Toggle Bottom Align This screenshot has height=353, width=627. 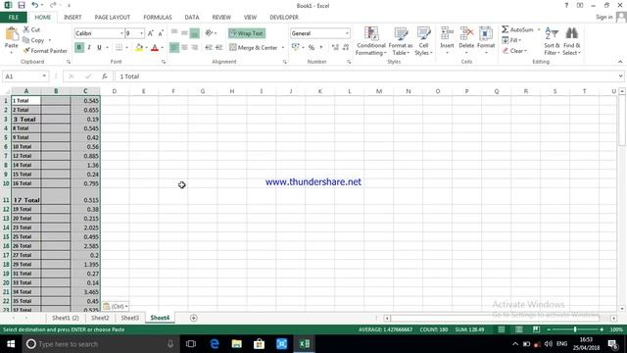pos(194,33)
